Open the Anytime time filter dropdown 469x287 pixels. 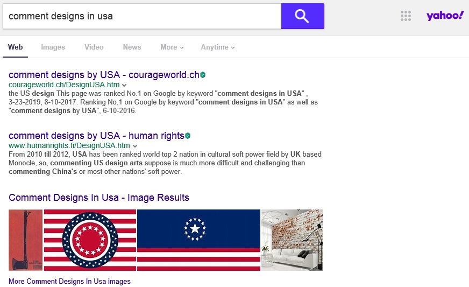pos(218,47)
